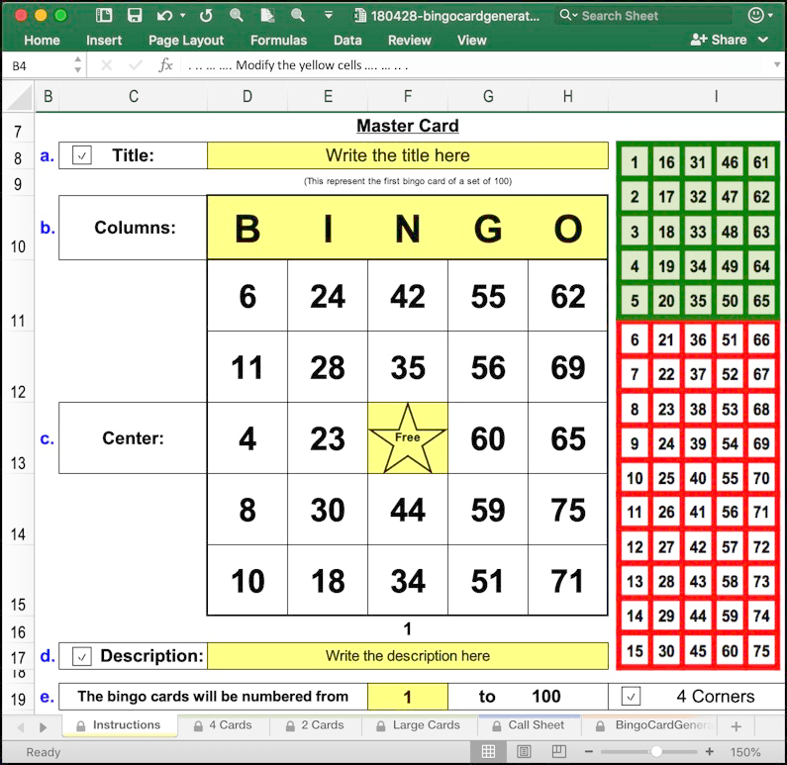Click the yellow starting number cell containing 1
The height and width of the screenshot is (765, 787).
408,697
